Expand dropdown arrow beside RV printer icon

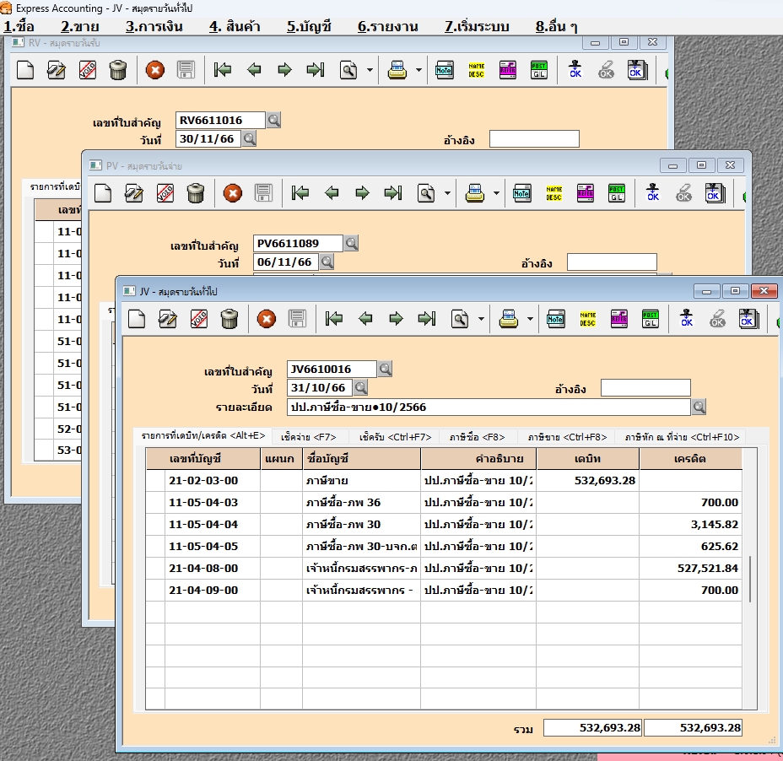[x=418, y=70]
